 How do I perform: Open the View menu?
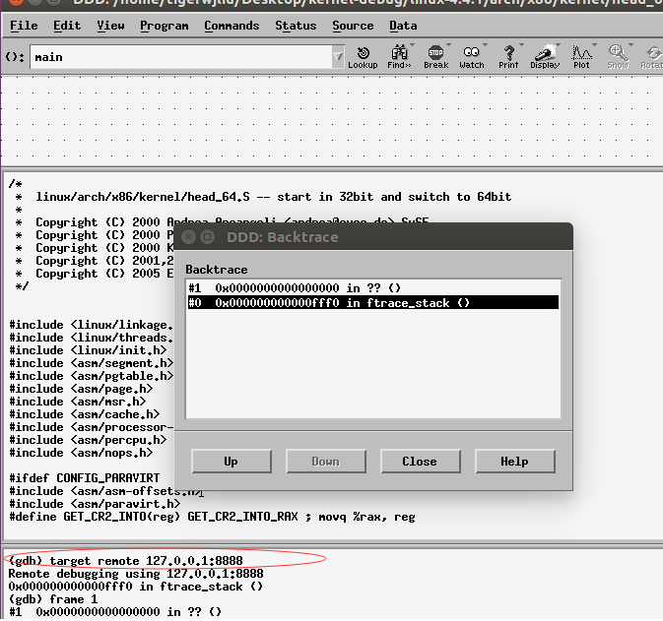click(110, 26)
